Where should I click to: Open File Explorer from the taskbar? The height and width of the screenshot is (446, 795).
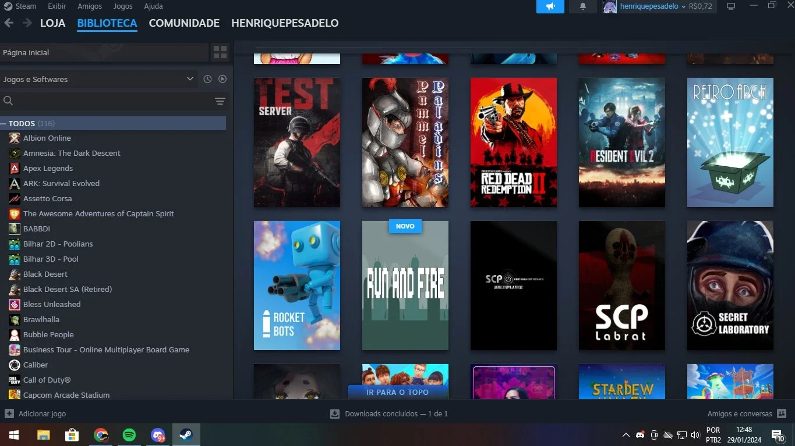point(44,435)
